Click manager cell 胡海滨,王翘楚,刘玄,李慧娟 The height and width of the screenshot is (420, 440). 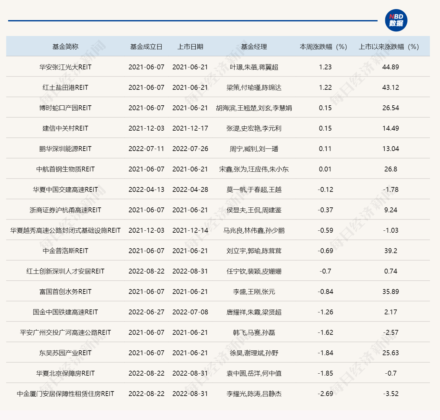[254, 108]
